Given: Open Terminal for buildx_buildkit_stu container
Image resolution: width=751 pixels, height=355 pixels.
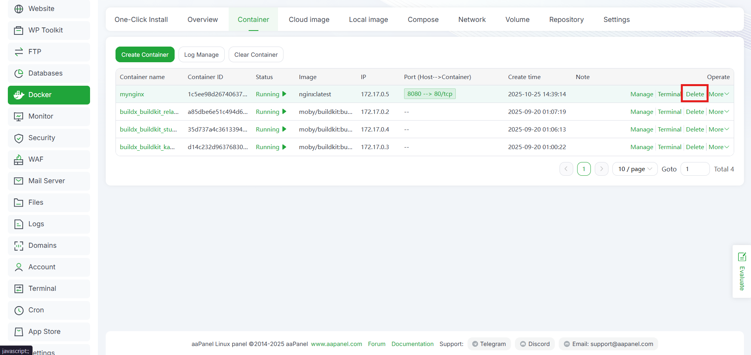Looking at the screenshot, I should pyautogui.click(x=670, y=129).
